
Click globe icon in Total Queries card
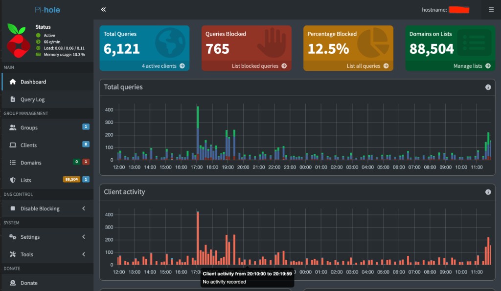click(x=170, y=42)
